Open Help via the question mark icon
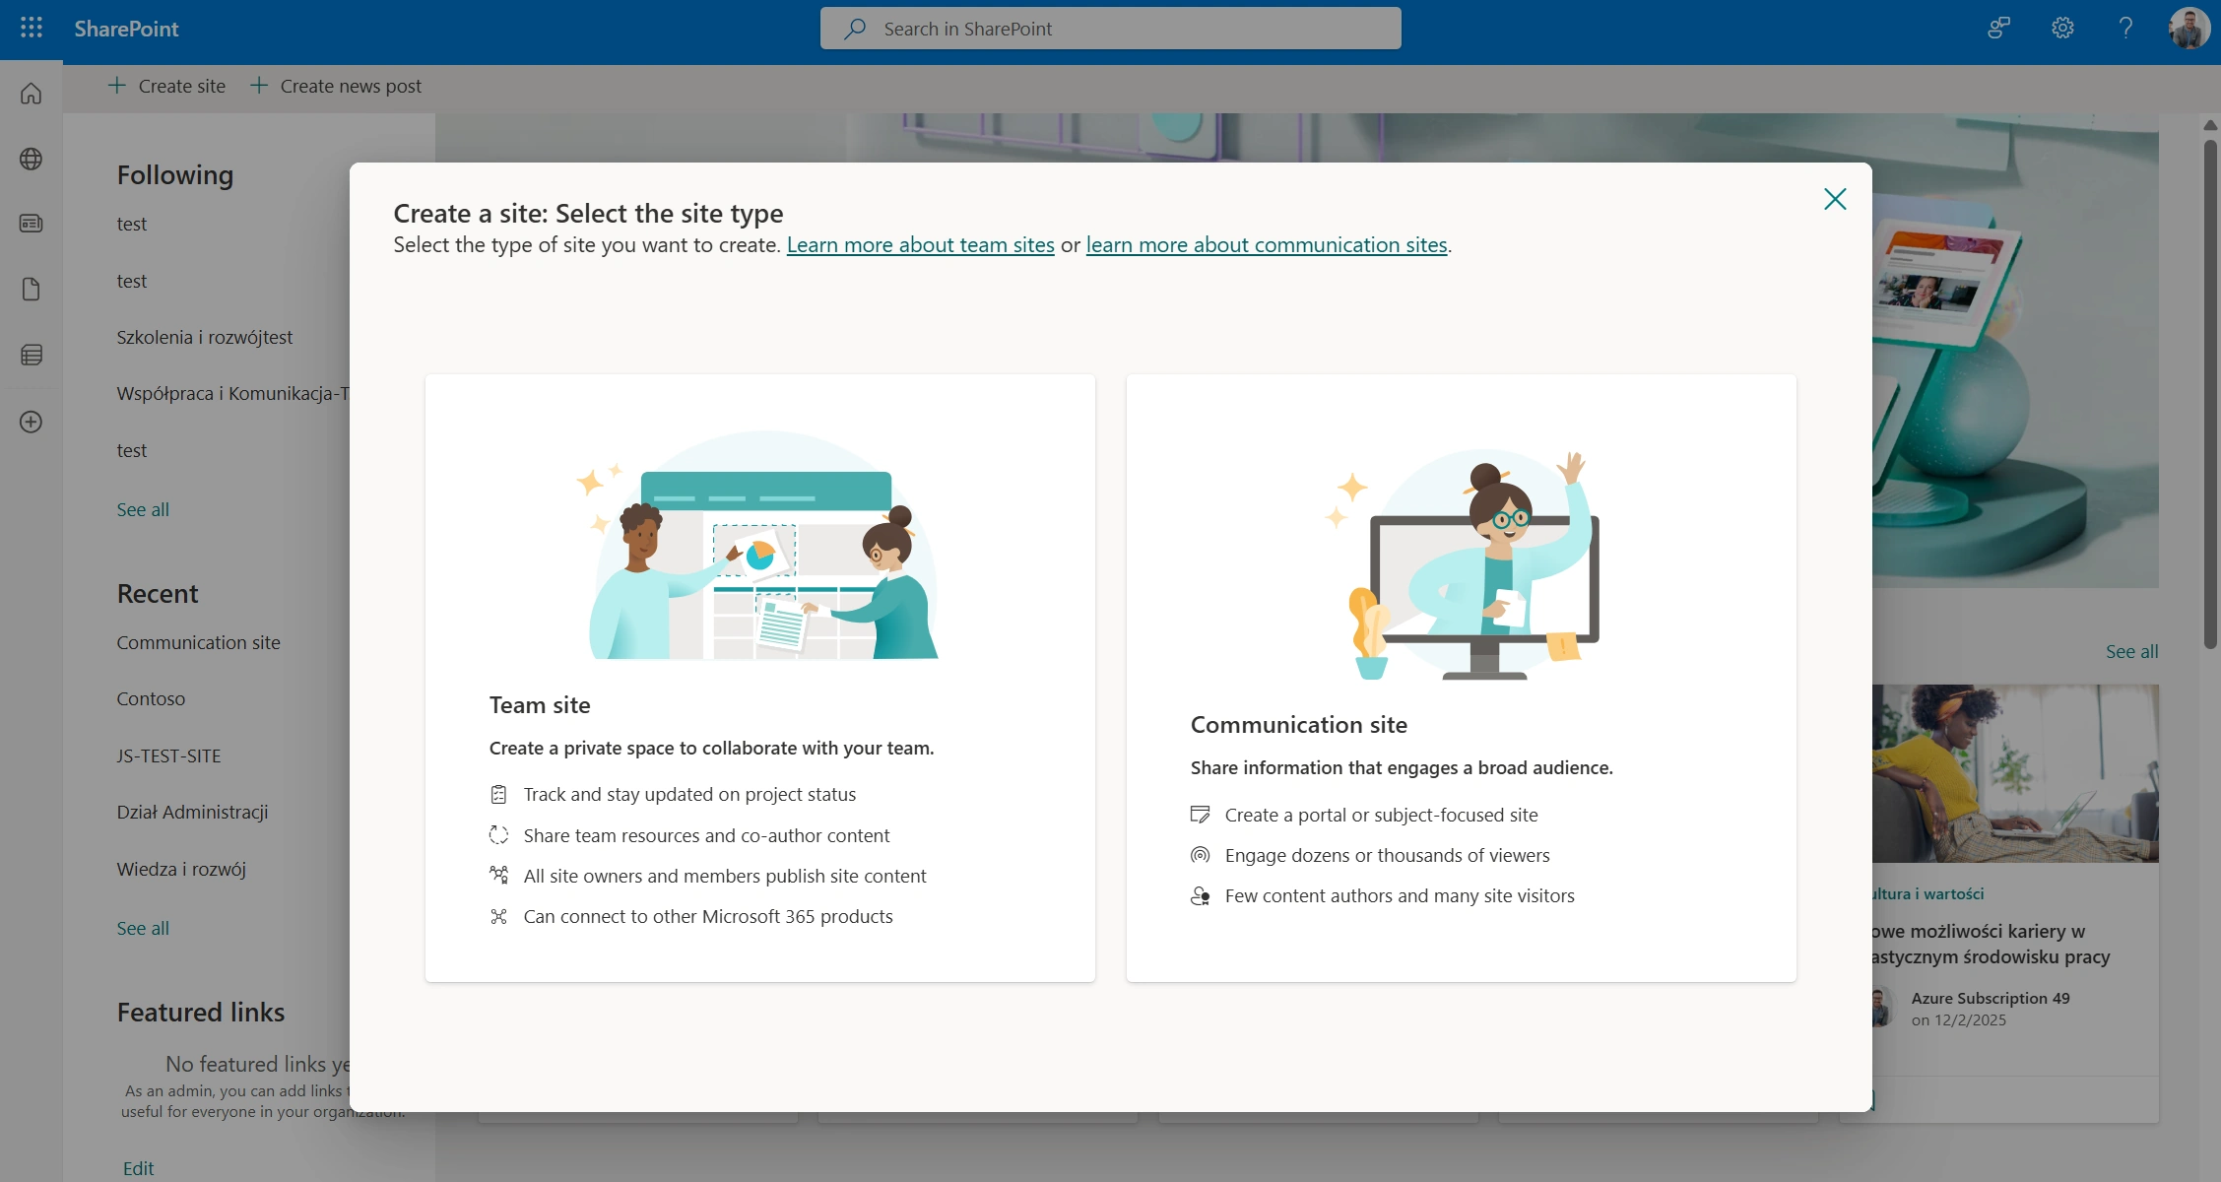 pyautogui.click(x=2124, y=28)
